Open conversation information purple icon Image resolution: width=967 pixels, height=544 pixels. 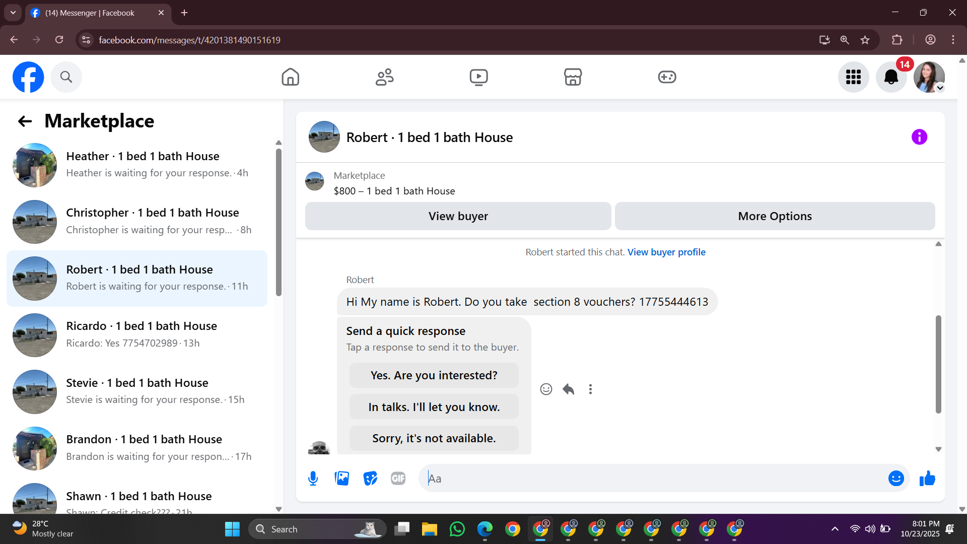[919, 137]
